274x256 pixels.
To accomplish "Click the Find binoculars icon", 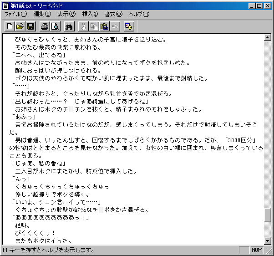I will [x=69, y=26].
